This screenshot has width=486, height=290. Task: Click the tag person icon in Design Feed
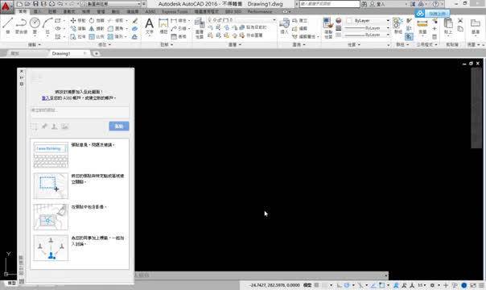(54, 126)
